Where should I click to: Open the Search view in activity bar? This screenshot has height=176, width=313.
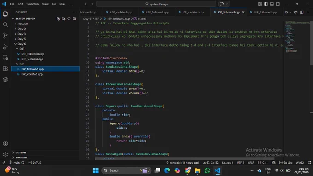click(6, 24)
